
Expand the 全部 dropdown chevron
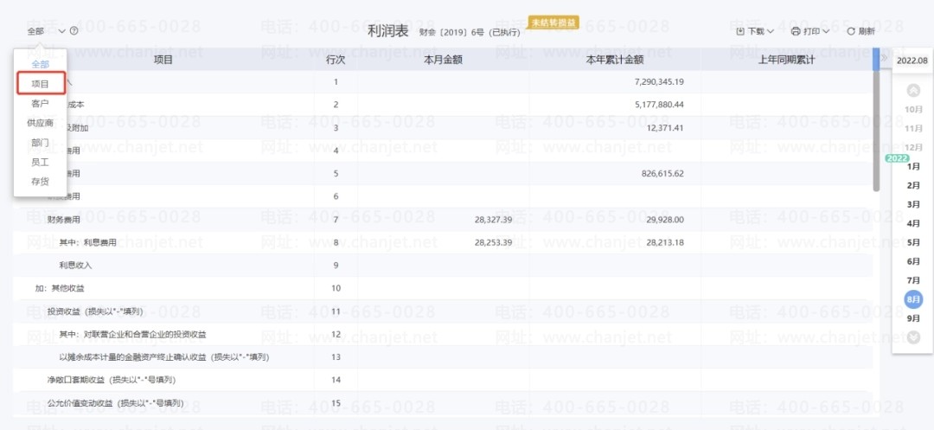(62, 30)
